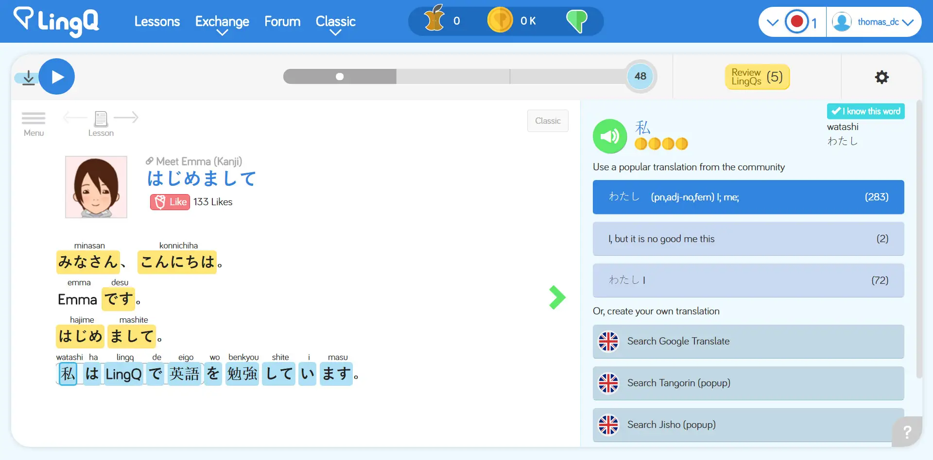Search Google Translate for the word
The width and height of the screenshot is (933, 460).
[747, 341]
